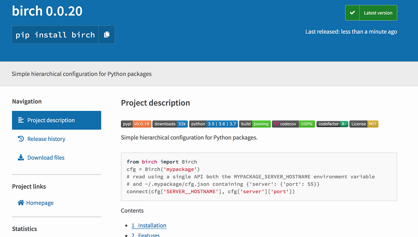
Task: Open the project Homepage link
Action: point(40,202)
